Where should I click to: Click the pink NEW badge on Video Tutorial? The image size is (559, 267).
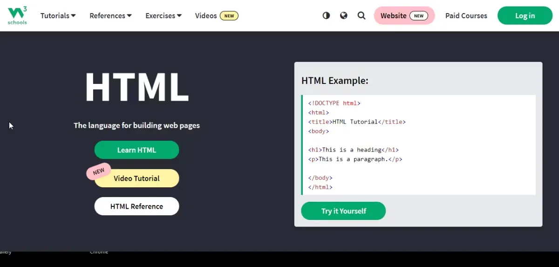pos(98,171)
